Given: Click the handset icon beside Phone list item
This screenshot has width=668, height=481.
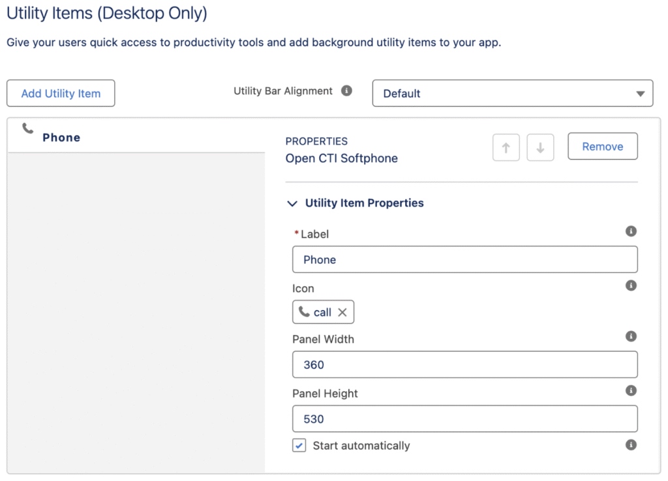Looking at the screenshot, I should (x=27, y=128).
